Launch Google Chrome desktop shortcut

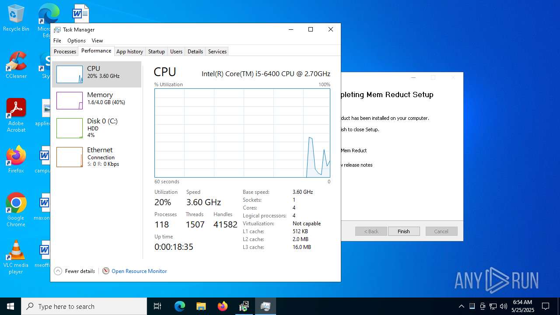[16, 210]
